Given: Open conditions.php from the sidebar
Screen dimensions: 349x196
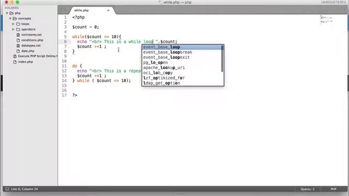Looking at the screenshot, I should coord(32,40).
